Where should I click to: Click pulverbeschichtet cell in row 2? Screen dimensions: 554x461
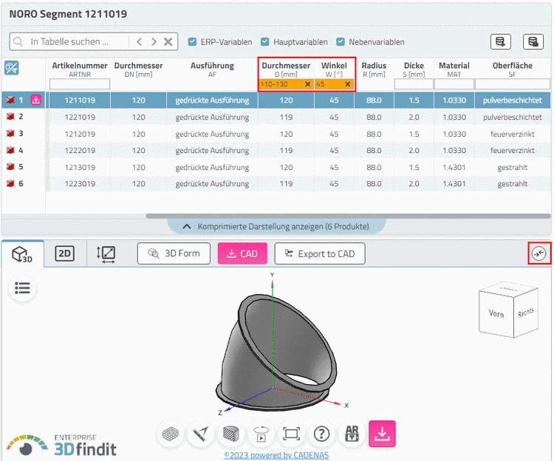pos(513,117)
